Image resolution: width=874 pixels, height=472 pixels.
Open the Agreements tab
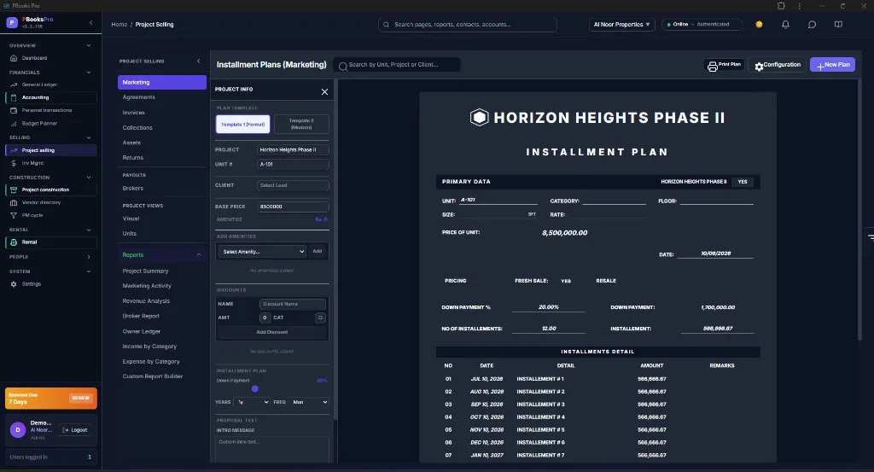(x=161, y=97)
